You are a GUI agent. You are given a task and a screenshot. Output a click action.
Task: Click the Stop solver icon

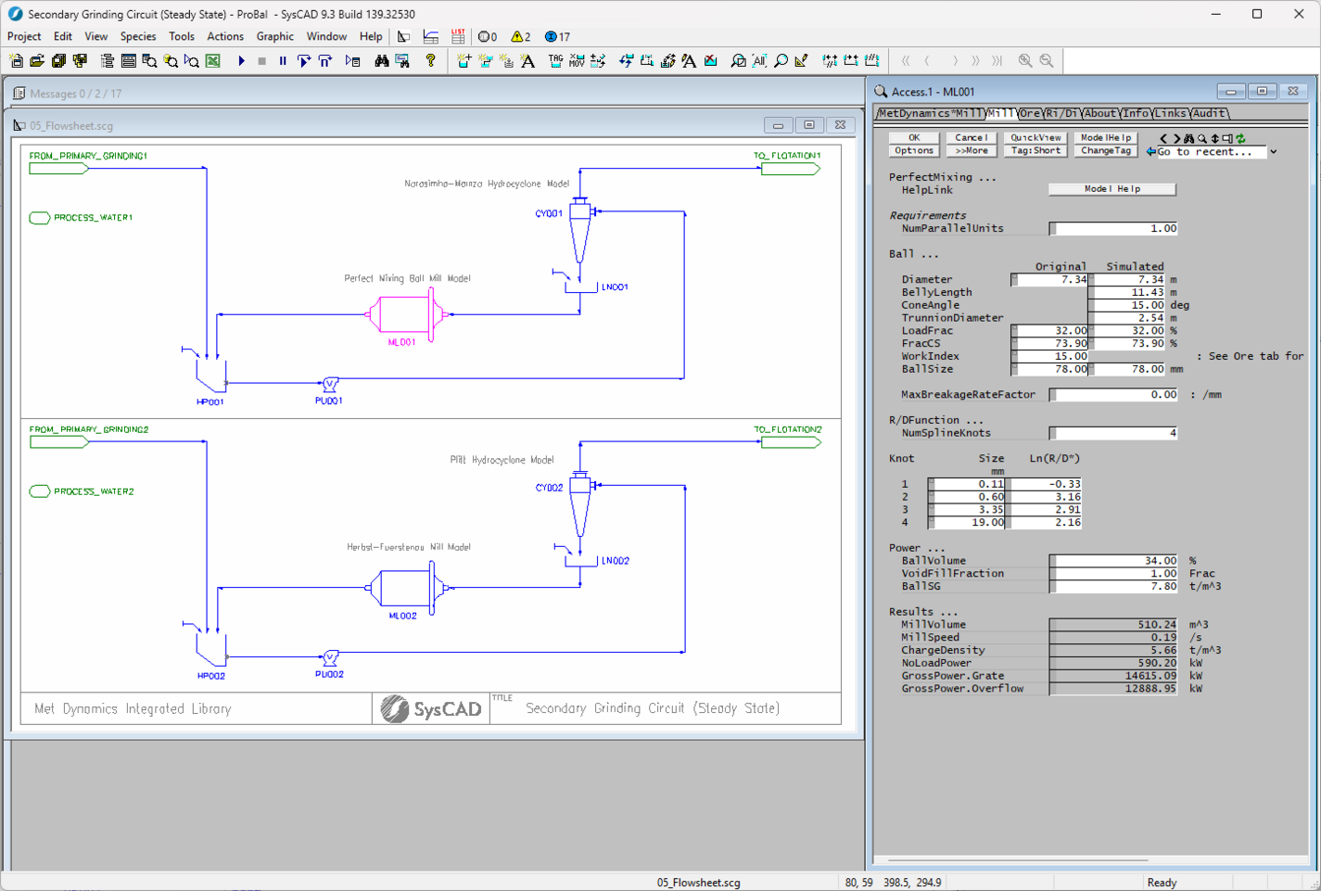point(261,61)
